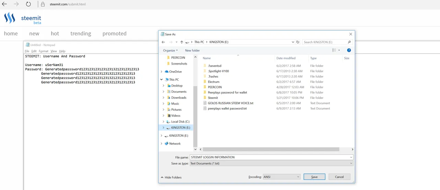Expand the Desktop tree node
The image size is (440, 190).
[164, 86]
